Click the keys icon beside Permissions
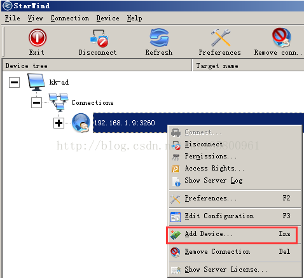The image size is (304, 278). click(x=176, y=157)
